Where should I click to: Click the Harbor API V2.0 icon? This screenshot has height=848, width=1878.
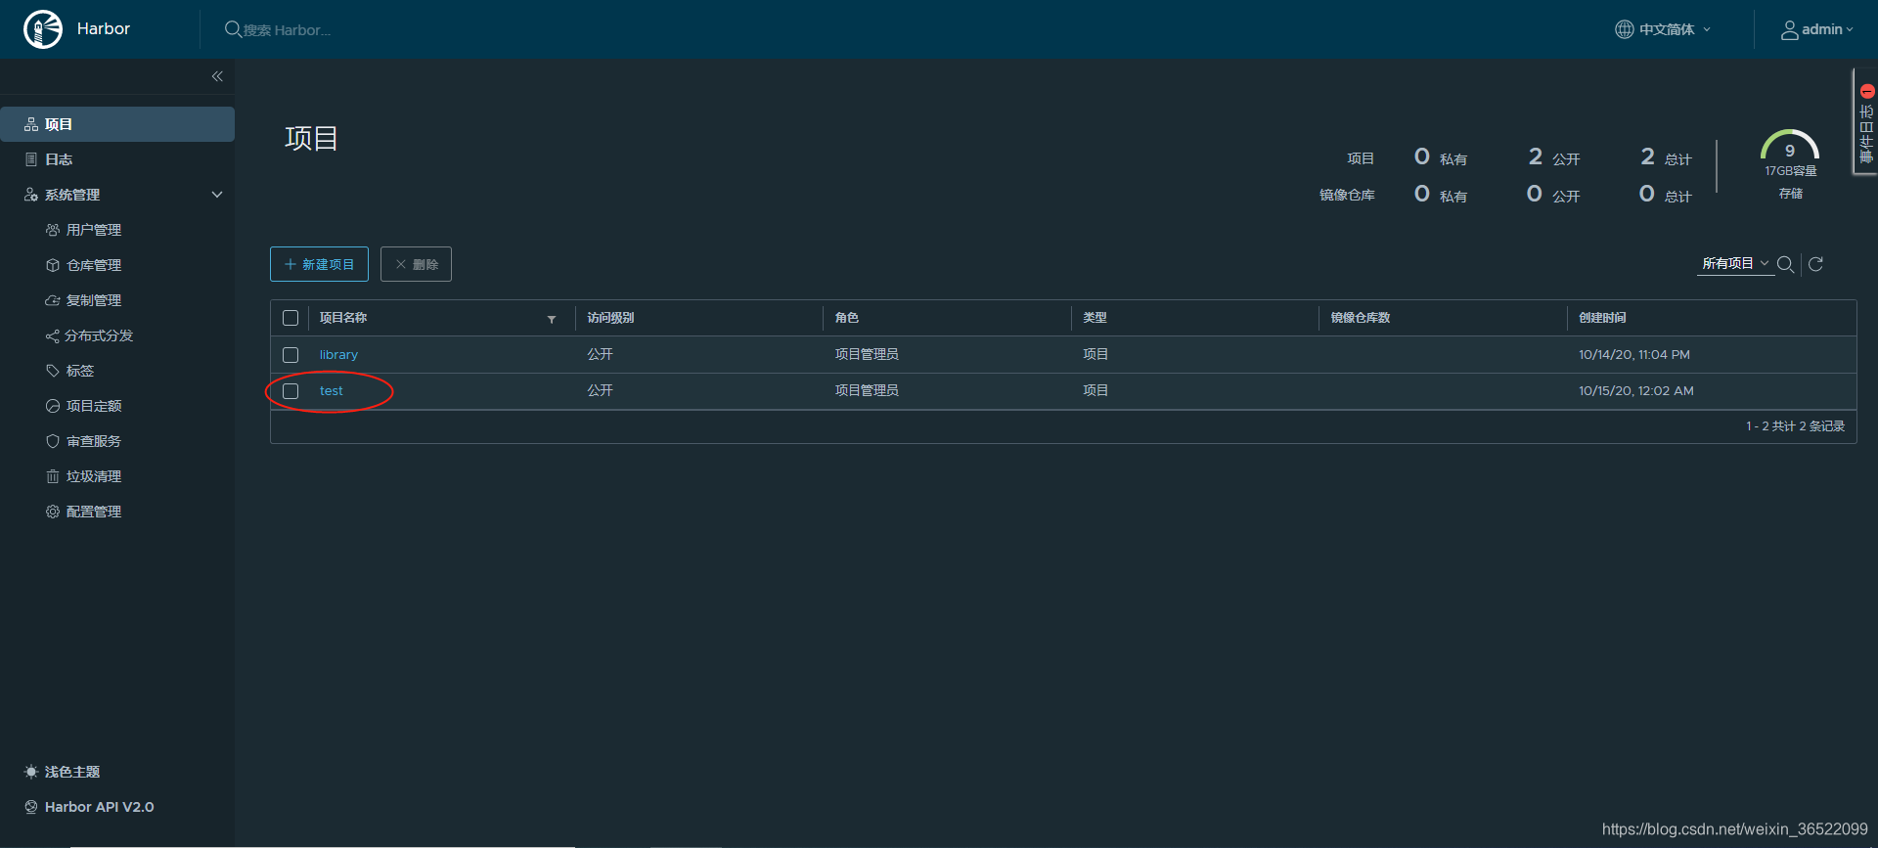click(31, 807)
